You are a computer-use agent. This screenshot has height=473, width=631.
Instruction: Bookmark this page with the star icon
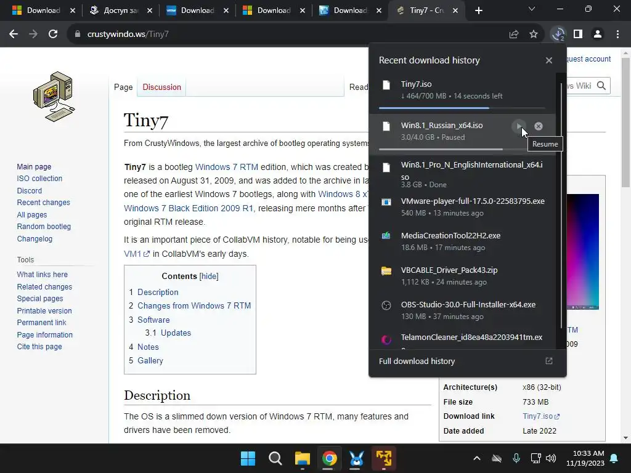(x=534, y=34)
